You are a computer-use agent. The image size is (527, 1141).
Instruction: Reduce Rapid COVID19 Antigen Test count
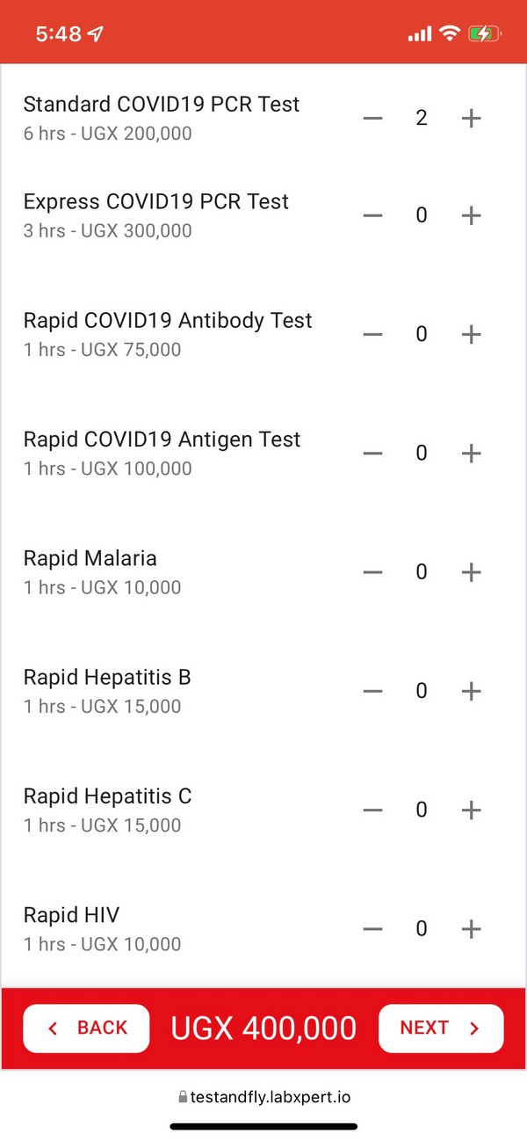point(372,453)
